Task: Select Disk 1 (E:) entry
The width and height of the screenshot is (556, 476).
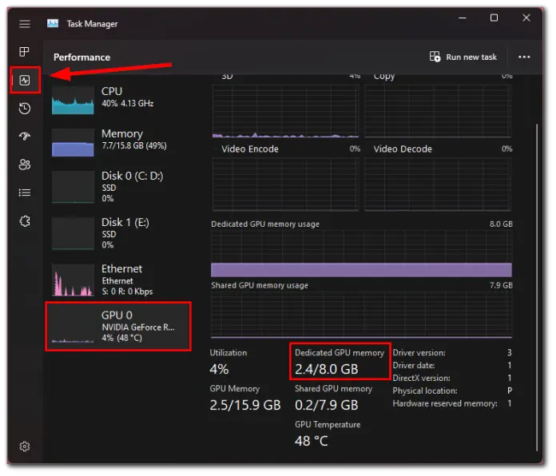Action: pos(120,232)
